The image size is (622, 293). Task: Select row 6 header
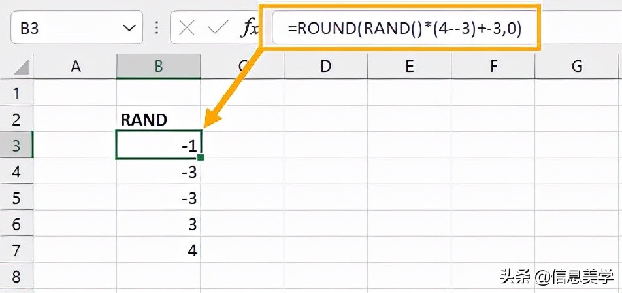pyautogui.click(x=16, y=224)
